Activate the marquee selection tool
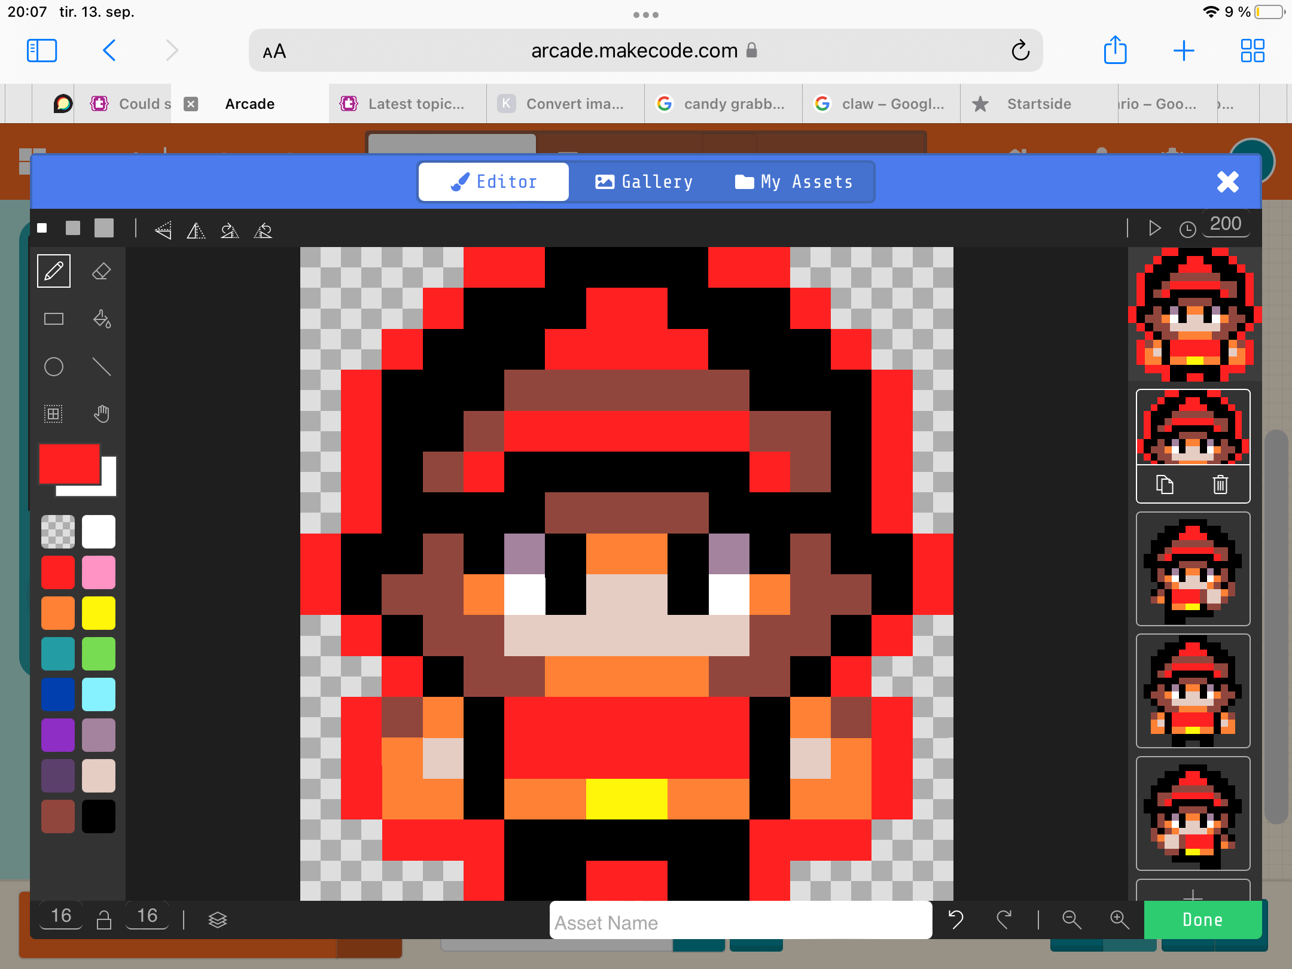Viewport: 1292px width, 969px height. [54, 413]
